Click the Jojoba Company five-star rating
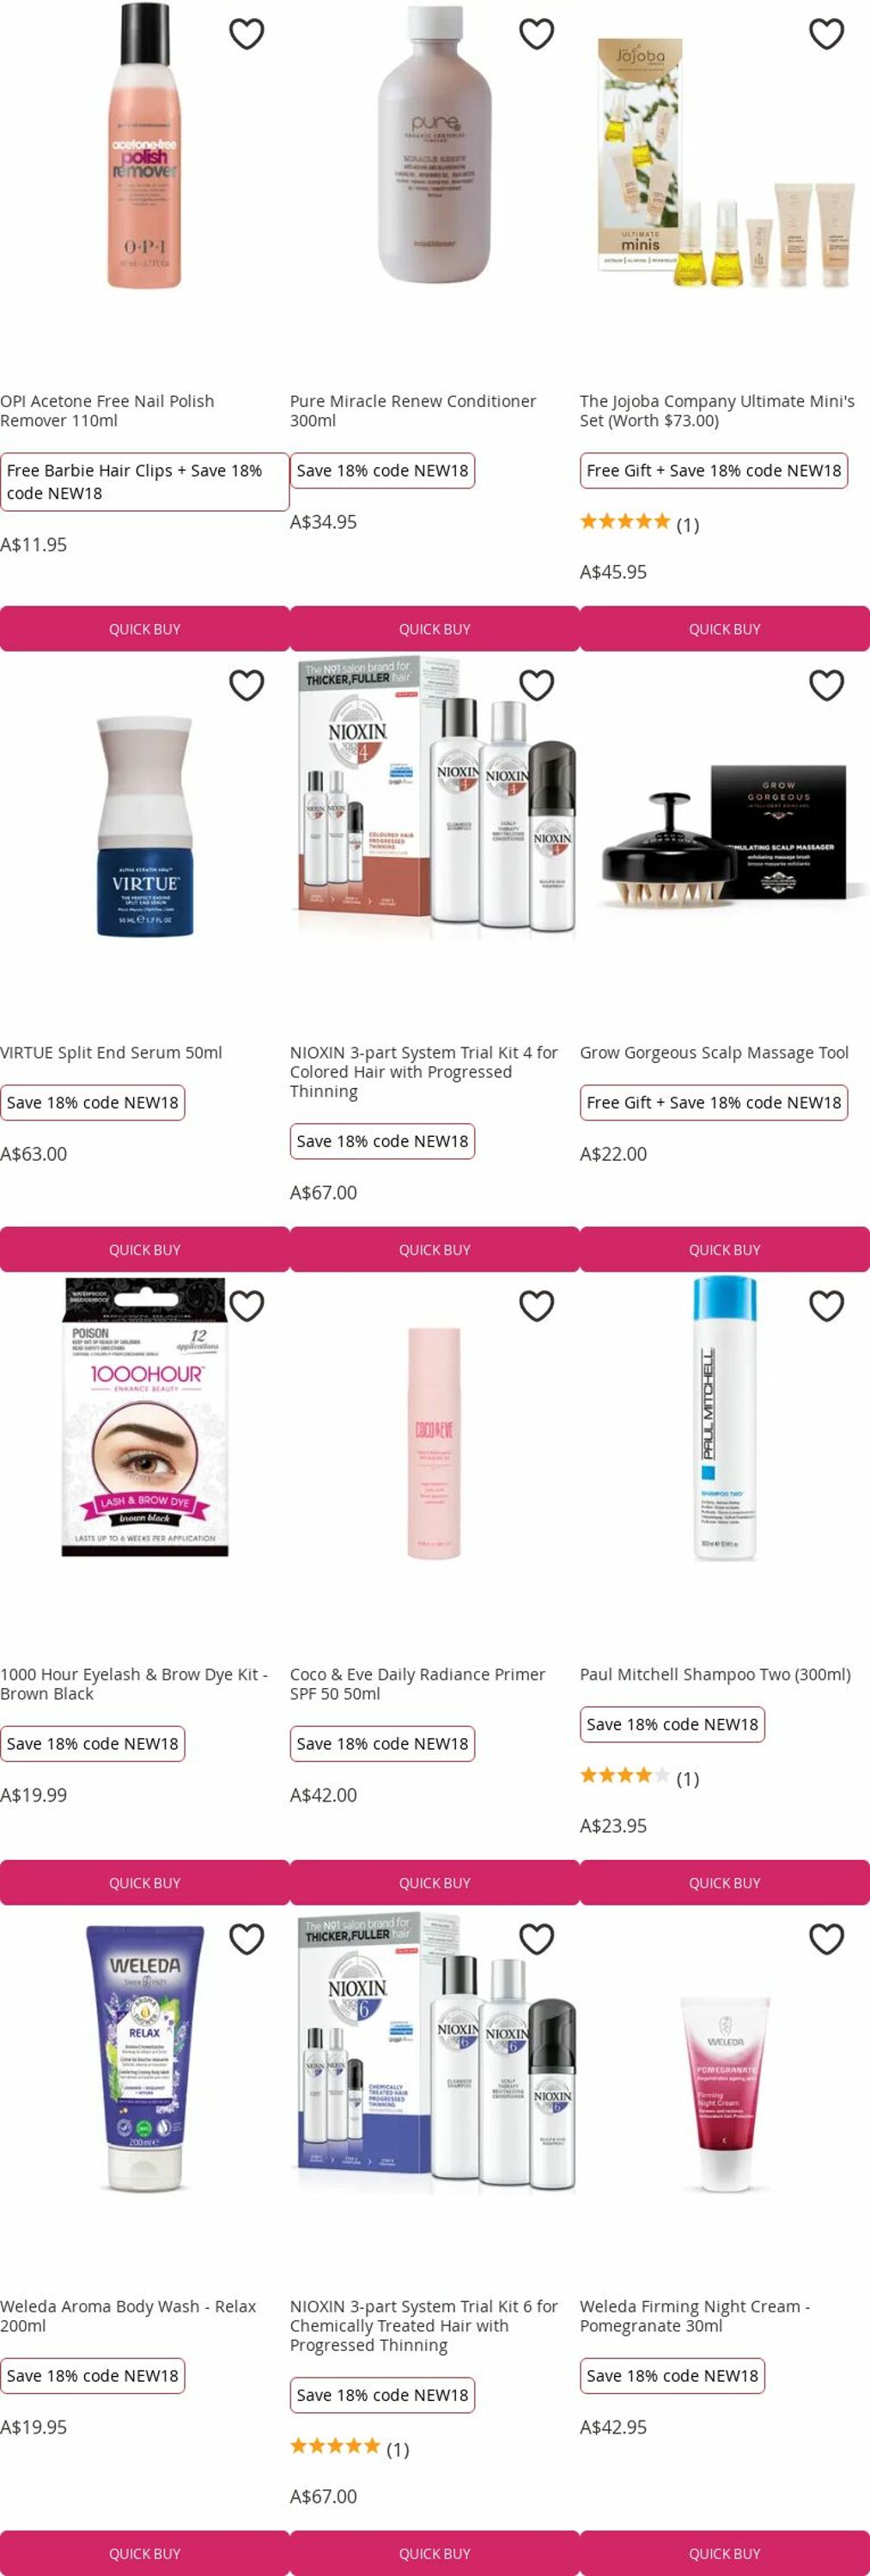Image resolution: width=870 pixels, height=2576 pixels. coord(625,522)
